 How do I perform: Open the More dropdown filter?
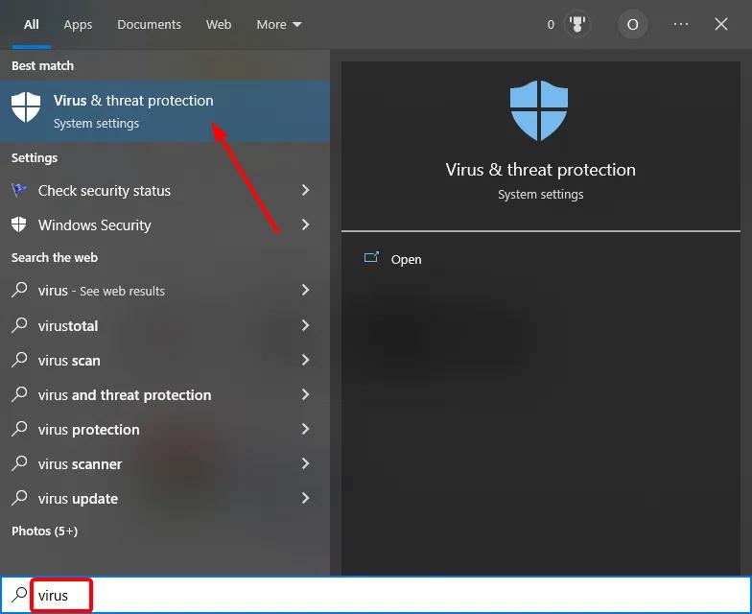coord(278,25)
